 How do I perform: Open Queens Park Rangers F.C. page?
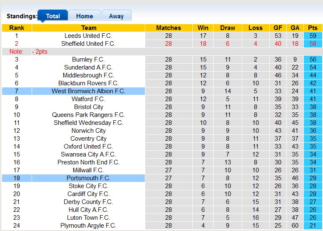88,115
